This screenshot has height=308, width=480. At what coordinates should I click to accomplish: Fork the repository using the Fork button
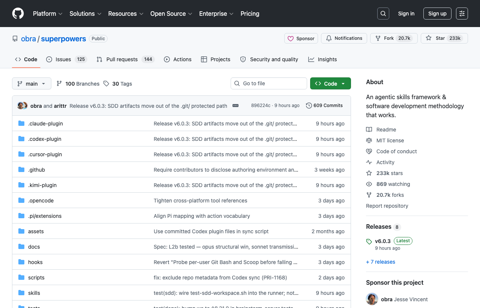pyautogui.click(x=394, y=38)
